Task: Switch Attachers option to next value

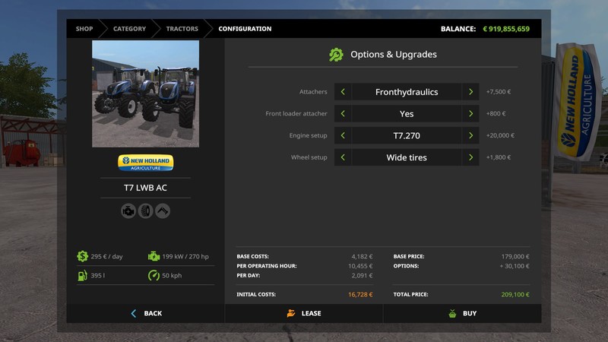Action: coord(470,92)
